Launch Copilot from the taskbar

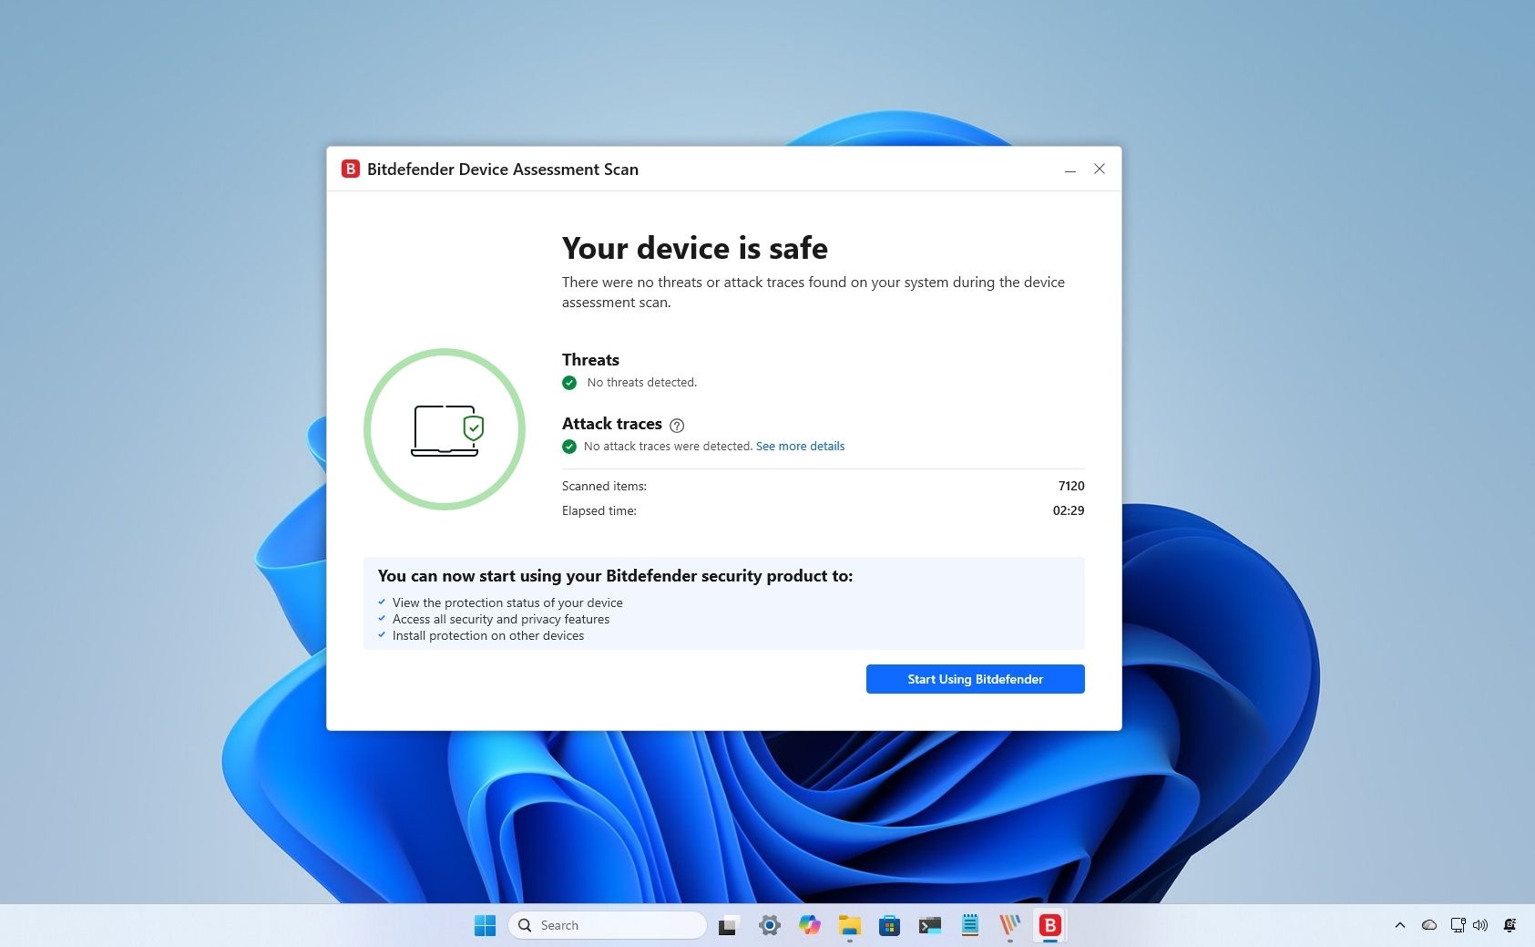pos(810,926)
